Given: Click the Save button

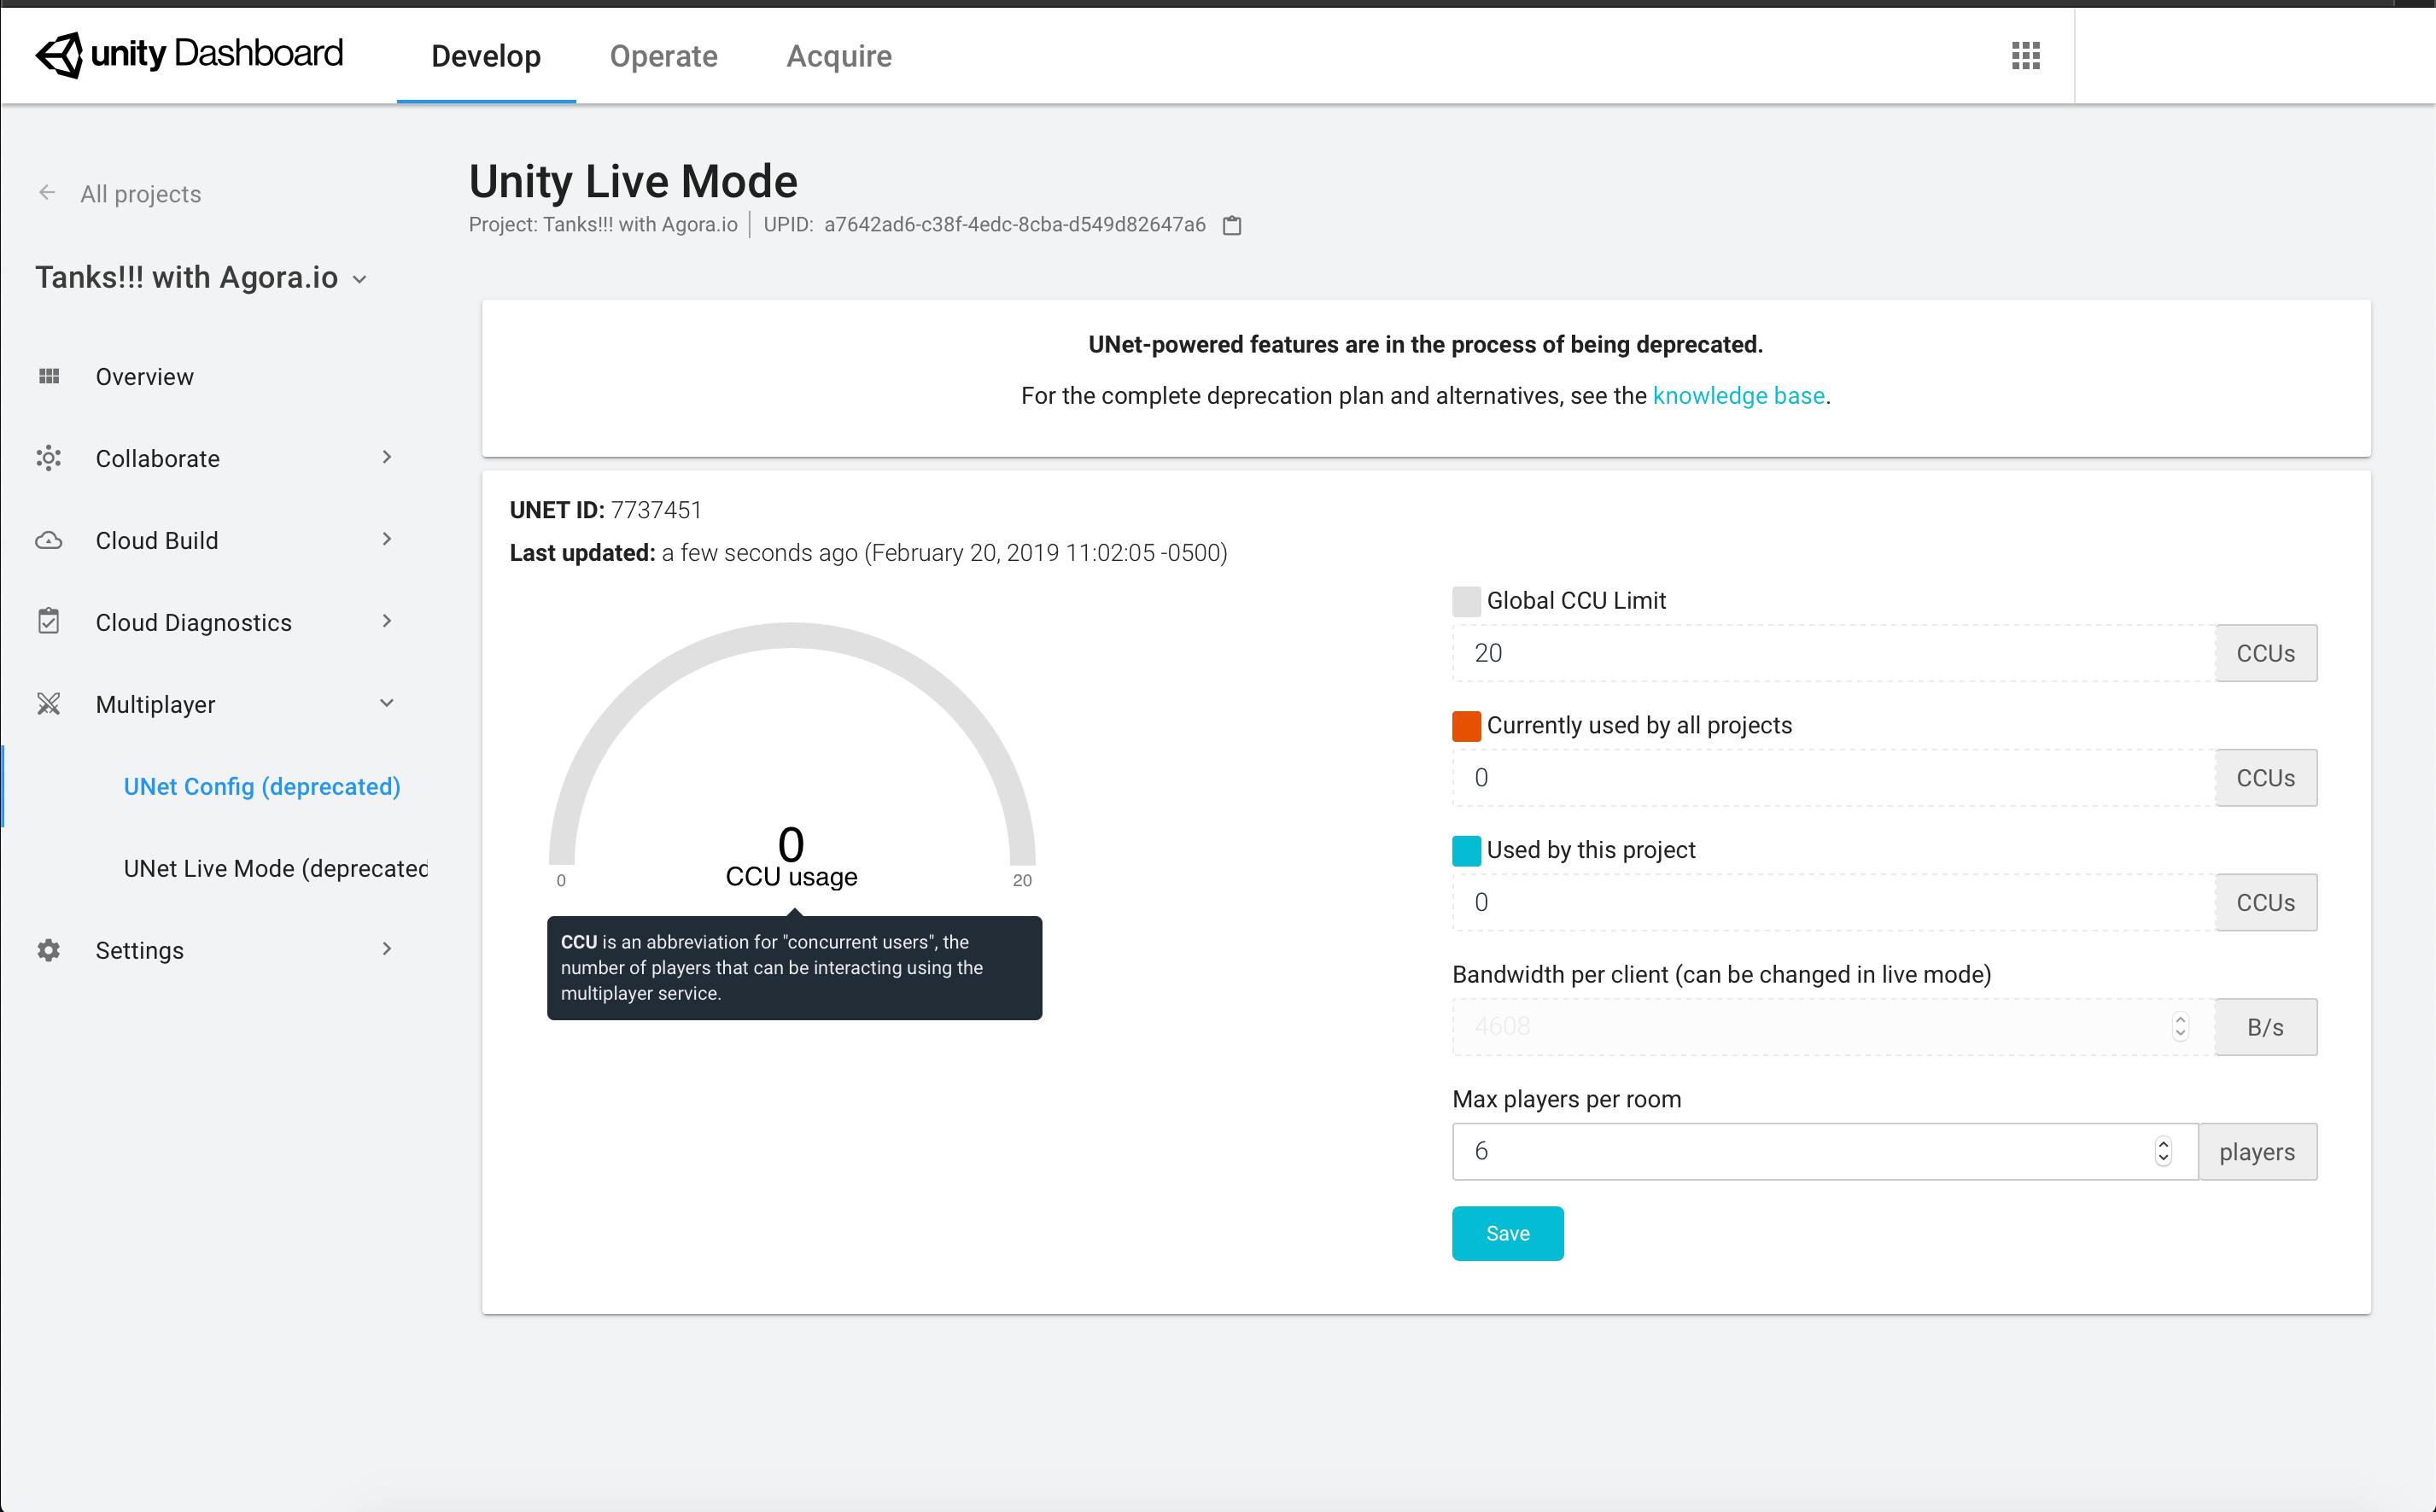Looking at the screenshot, I should tap(1507, 1233).
